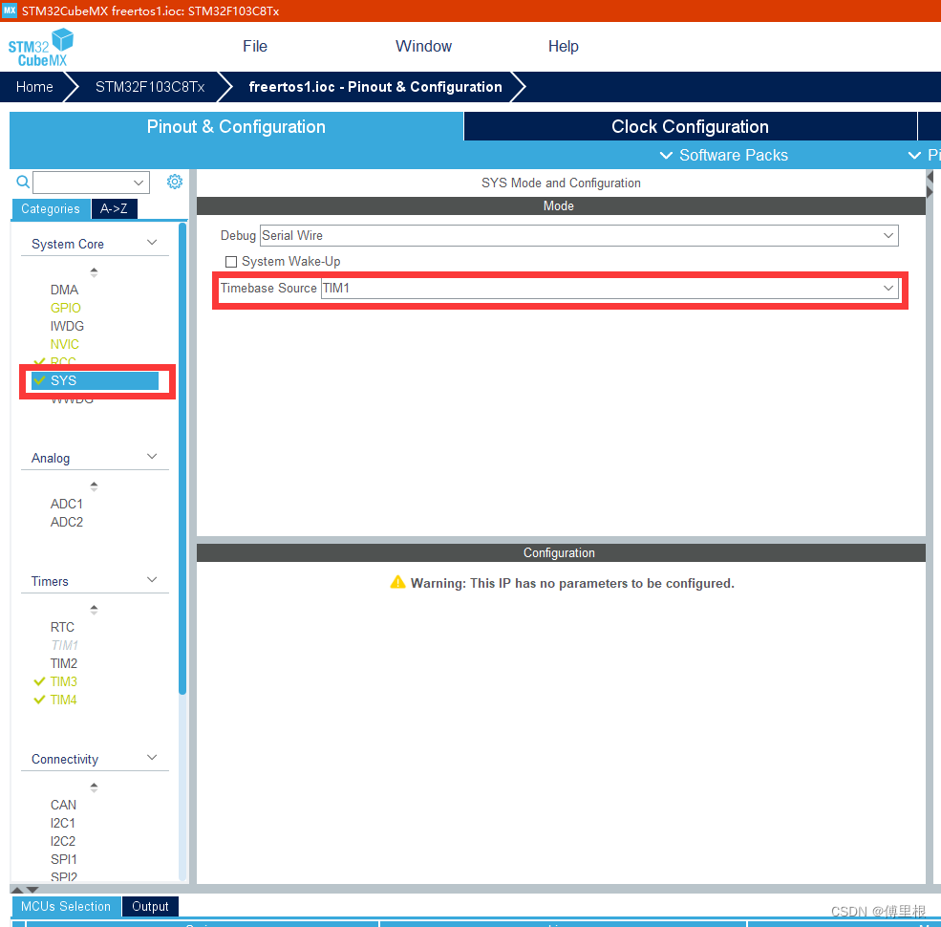
Task: Click the search magnifier icon
Action: (23, 182)
